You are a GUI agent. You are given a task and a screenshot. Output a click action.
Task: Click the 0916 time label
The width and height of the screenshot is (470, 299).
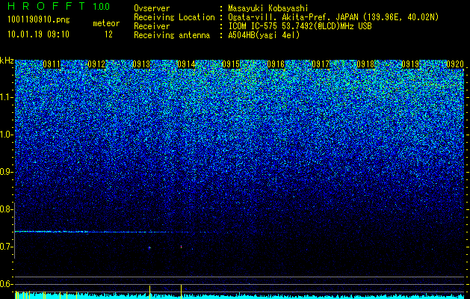(276, 64)
